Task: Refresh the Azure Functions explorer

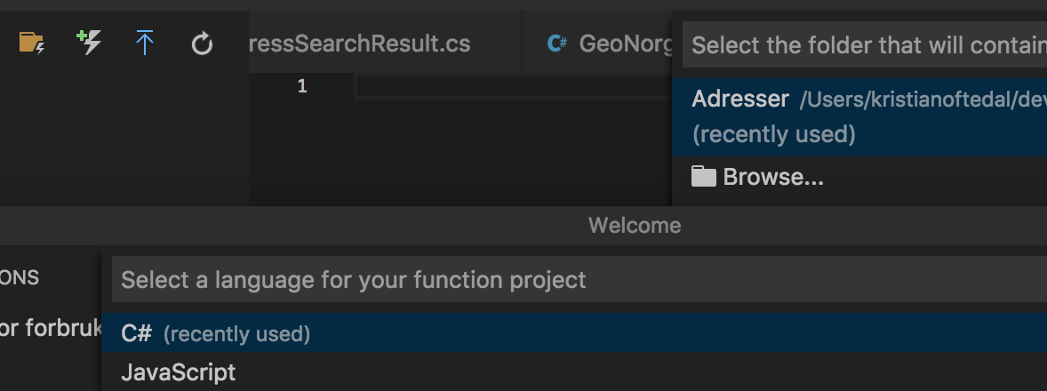Action: pos(202,43)
